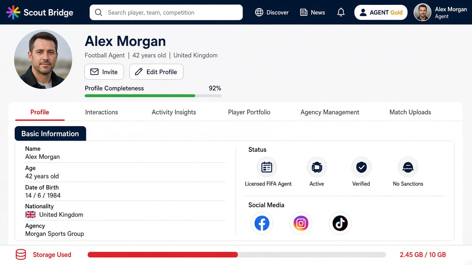The height and width of the screenshot is (265, 472).
Task: Open the Match Uploads tab
Action: pos(410,112)
